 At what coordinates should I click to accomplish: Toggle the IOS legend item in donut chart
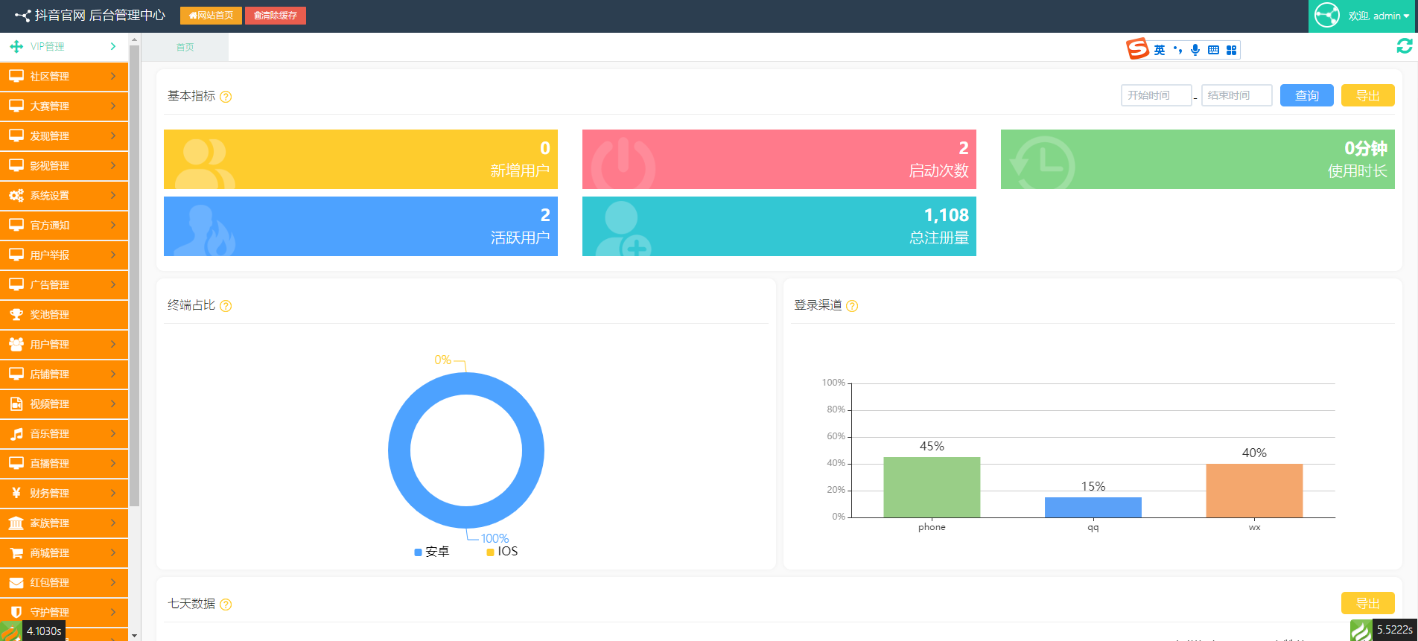click(502, 552)
